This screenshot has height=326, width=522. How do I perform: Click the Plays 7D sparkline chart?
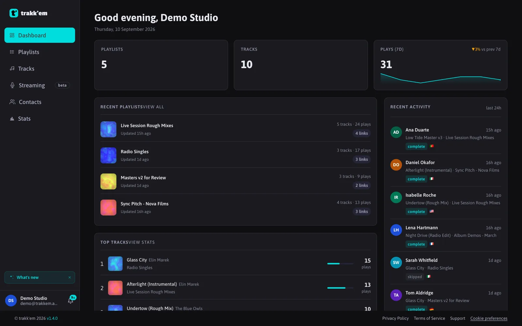[x=440, y=79]
